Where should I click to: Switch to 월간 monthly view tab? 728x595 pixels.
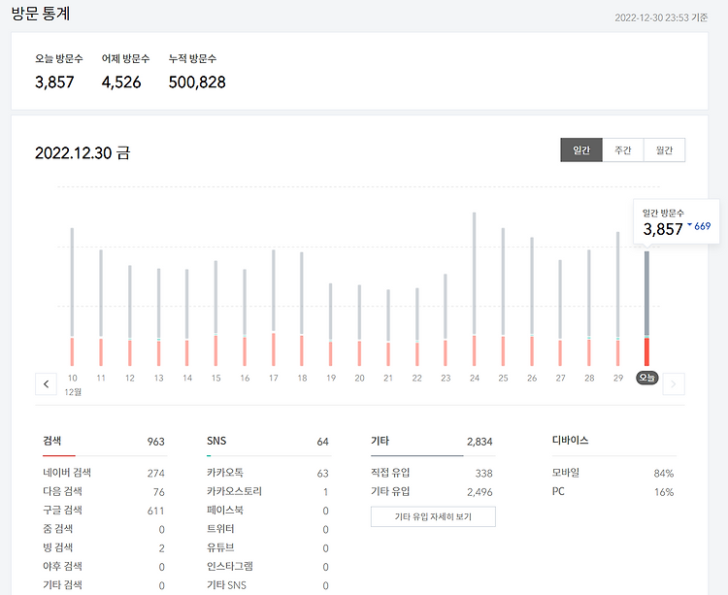coord(664,149)
